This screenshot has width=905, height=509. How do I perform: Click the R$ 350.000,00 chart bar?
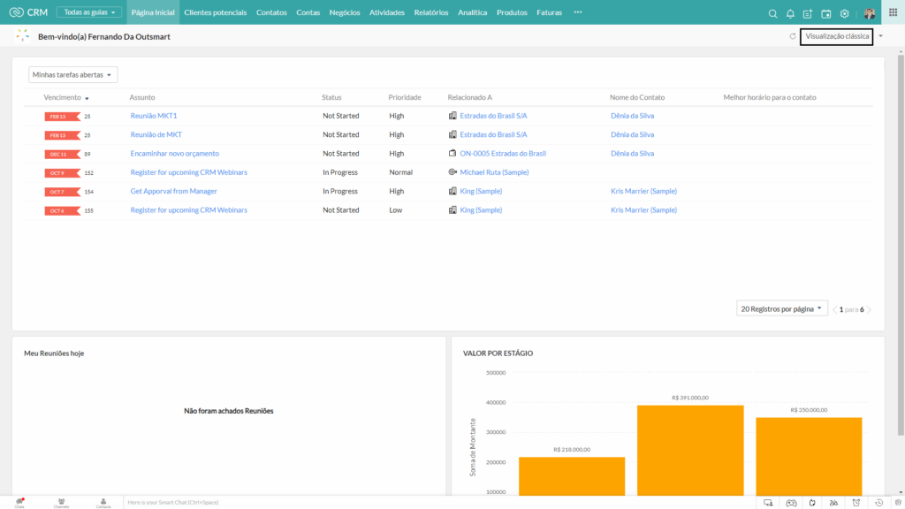click(809, 456)
